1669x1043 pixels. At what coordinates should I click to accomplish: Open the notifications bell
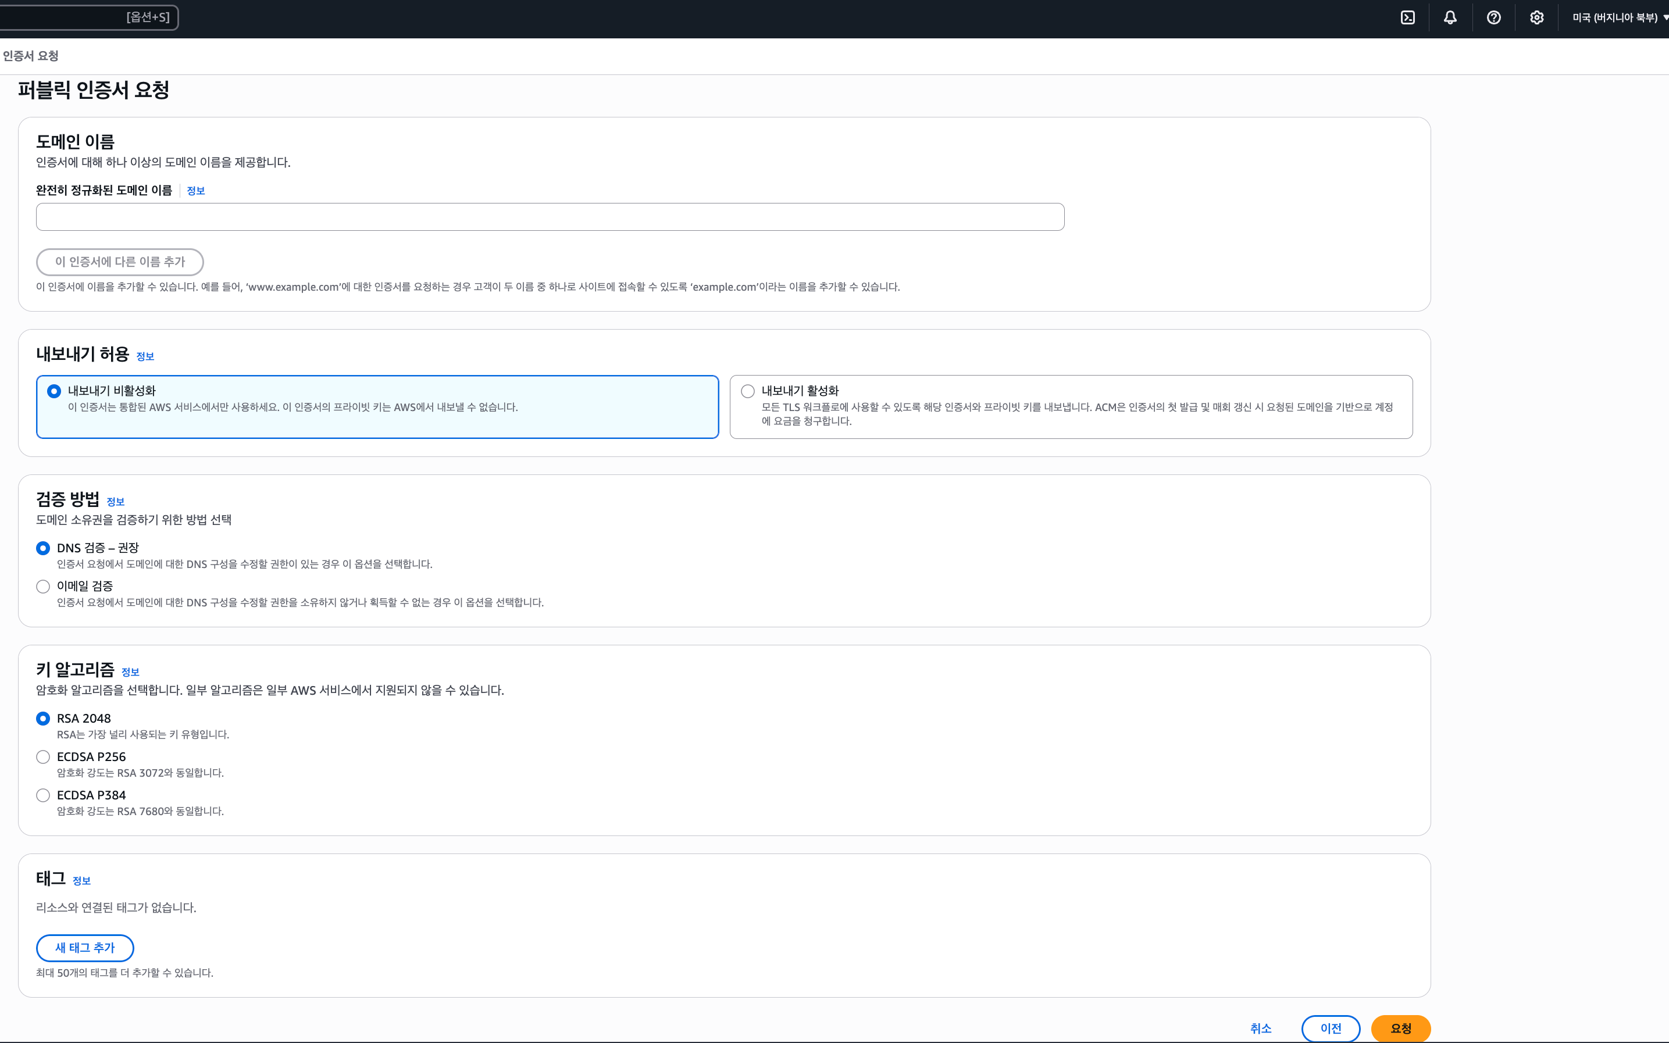coord(1450,18)
